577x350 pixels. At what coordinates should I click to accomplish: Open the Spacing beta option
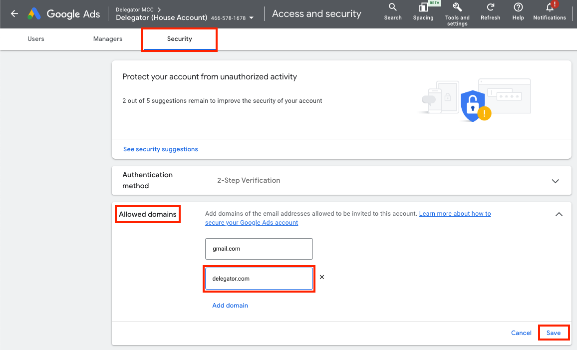(x=423, y=12)
